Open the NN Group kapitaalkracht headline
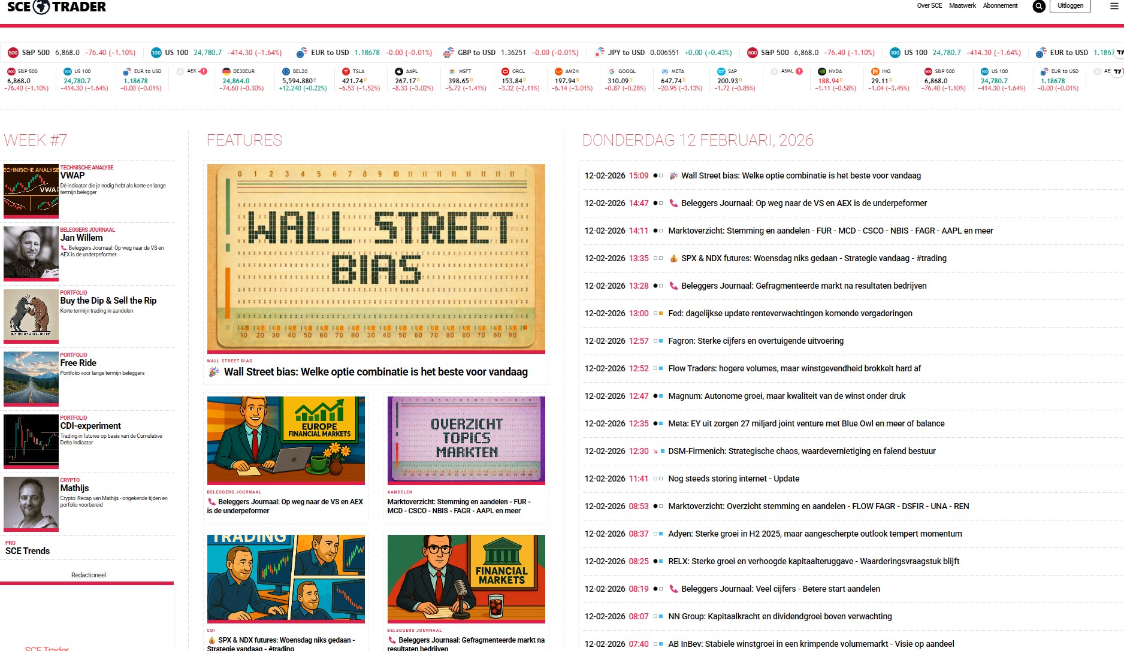The height and width of the screenshot is (651, 1124). (780, 616)
